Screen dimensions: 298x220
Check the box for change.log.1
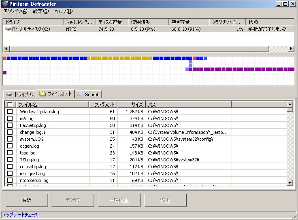point(10,132)
